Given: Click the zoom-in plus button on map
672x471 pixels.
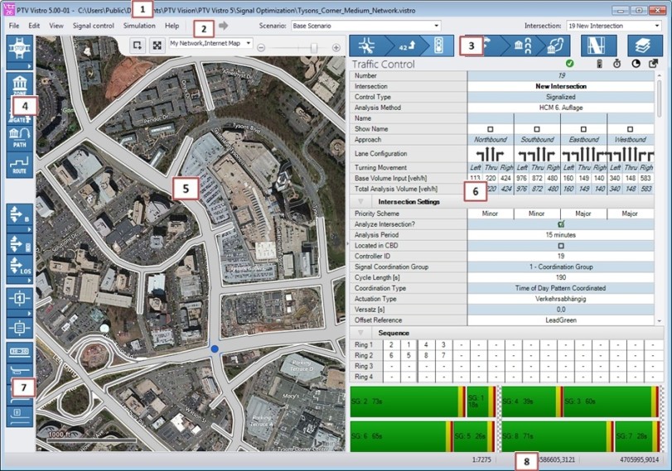Looking at the screenshot, I should 336,47.
